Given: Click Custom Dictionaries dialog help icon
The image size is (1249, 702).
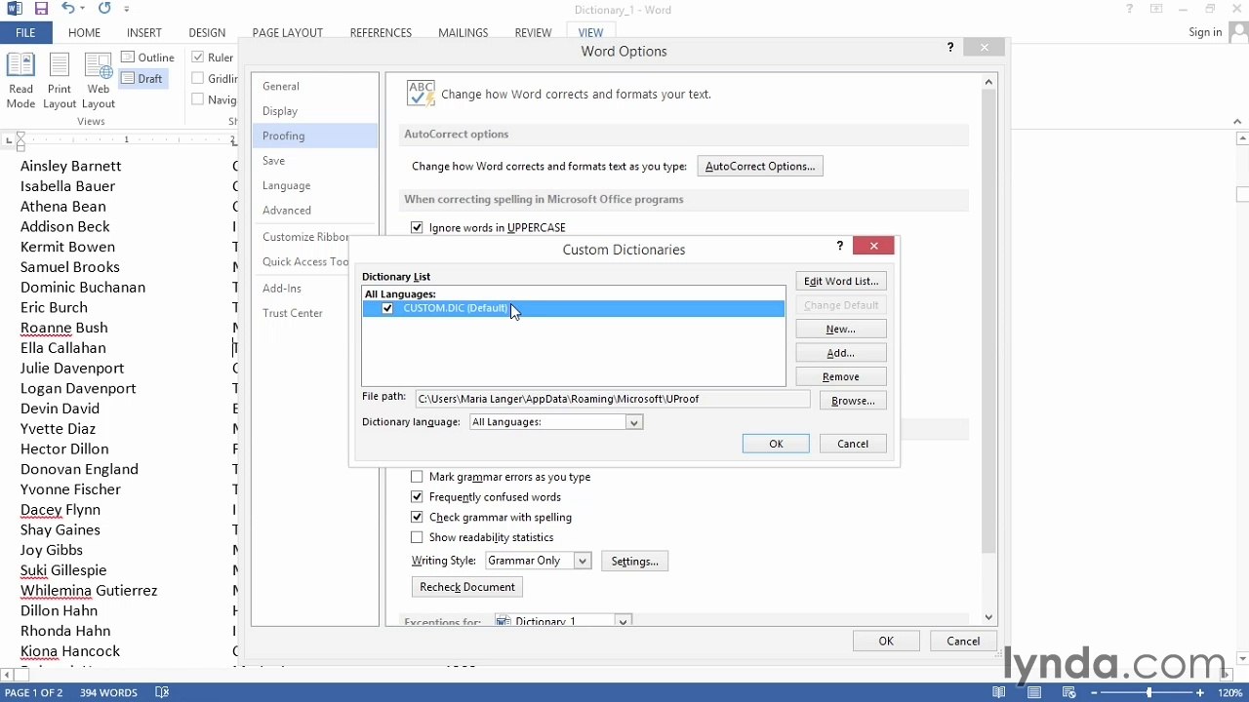Looking at the screenshot, I should 839,247.
